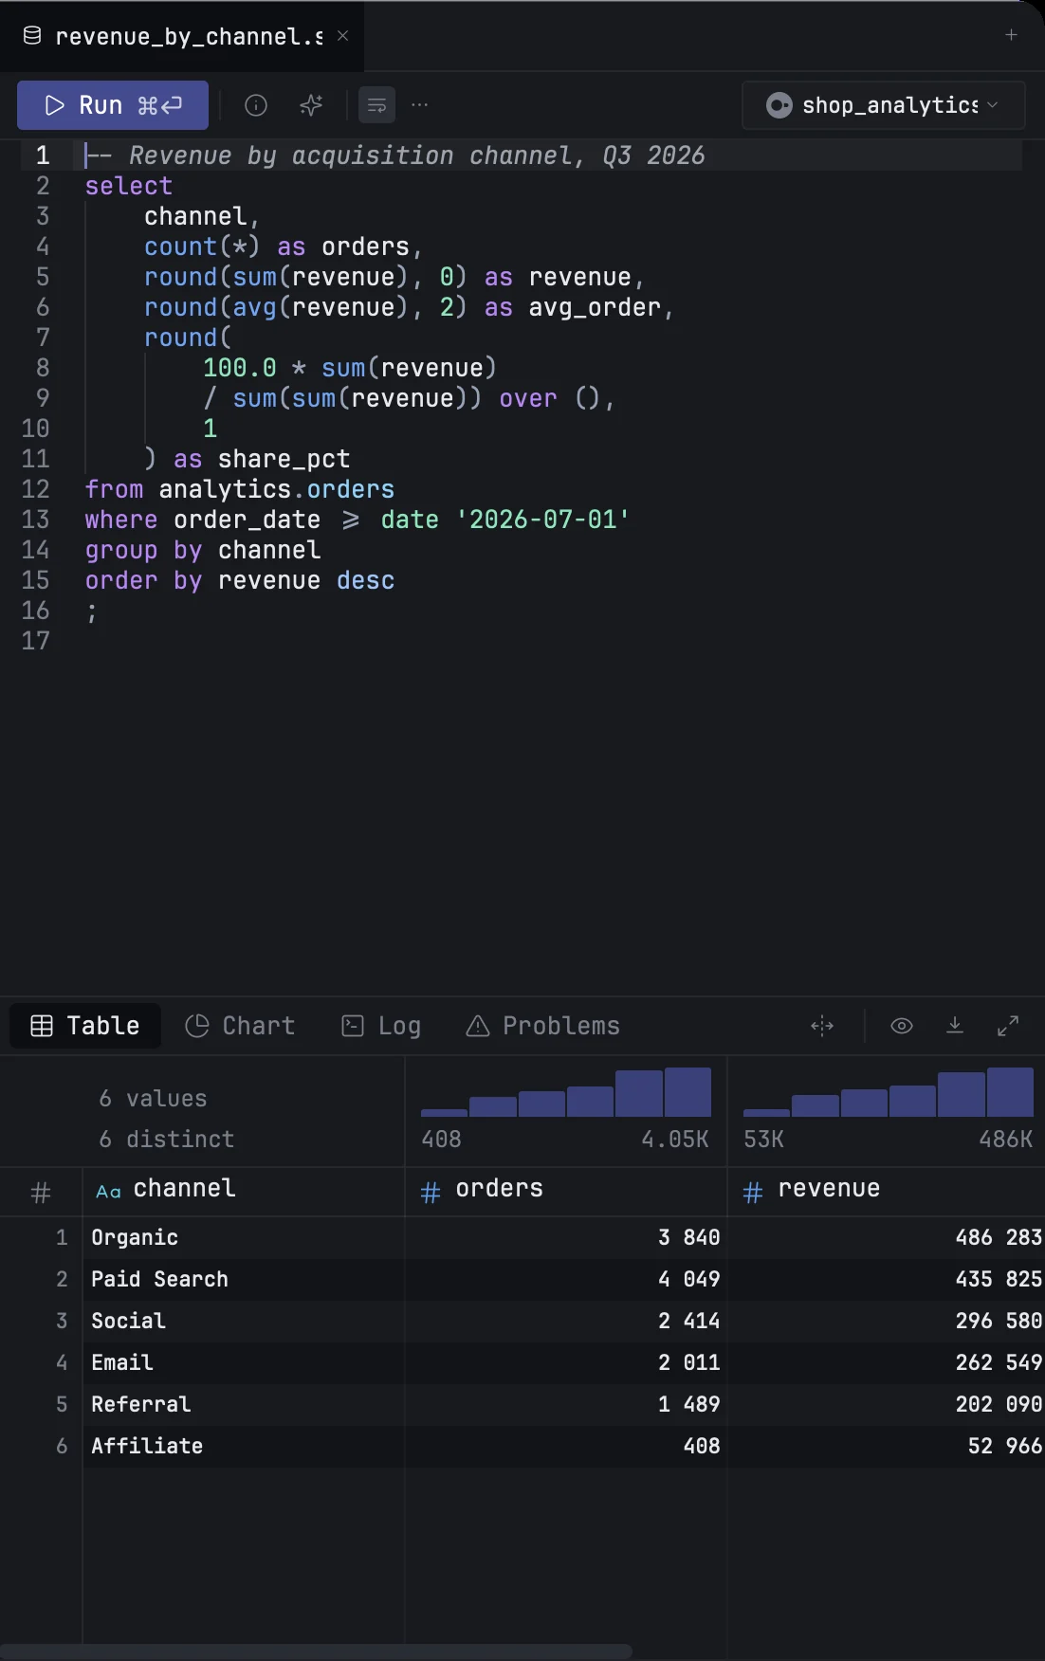The height and width of the screenshot is (1661, 1045).
Task: Click the date '2026-07-01' literal
Action: pos(505,520)
